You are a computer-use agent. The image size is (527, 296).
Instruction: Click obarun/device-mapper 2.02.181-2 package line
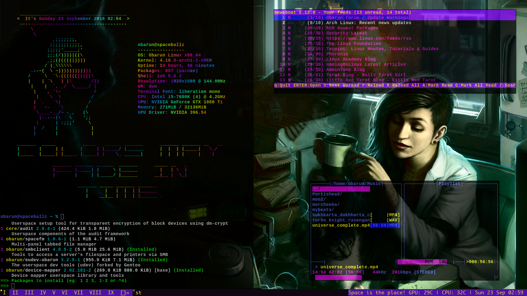coord(102,270)
